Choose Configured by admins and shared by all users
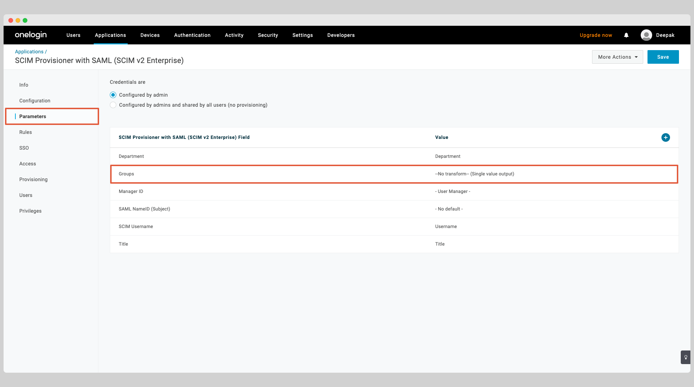This screenshot has width=694, height=387. tap(113, 105)
